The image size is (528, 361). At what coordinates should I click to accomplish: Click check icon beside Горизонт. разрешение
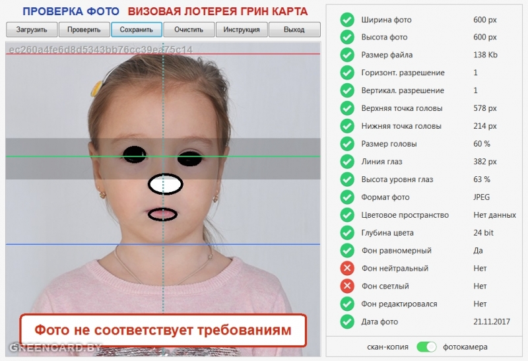click(x=347, y=73)
